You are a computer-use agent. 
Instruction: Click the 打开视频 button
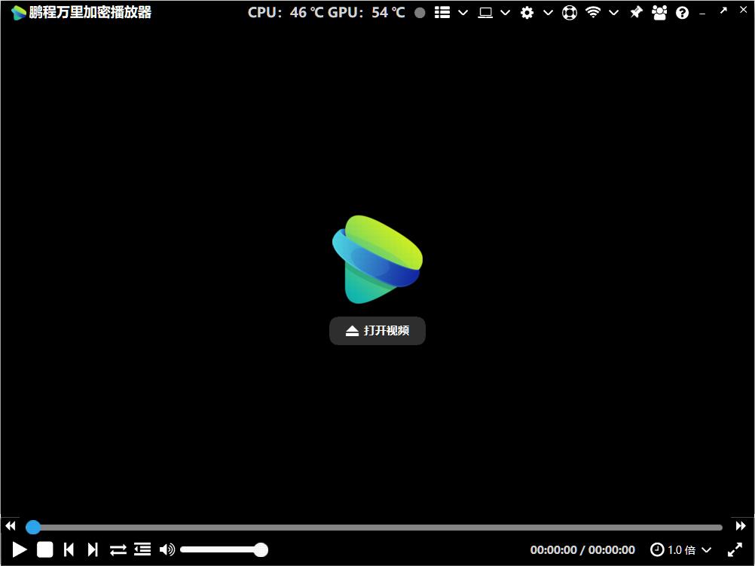click(x=377, y=331)
